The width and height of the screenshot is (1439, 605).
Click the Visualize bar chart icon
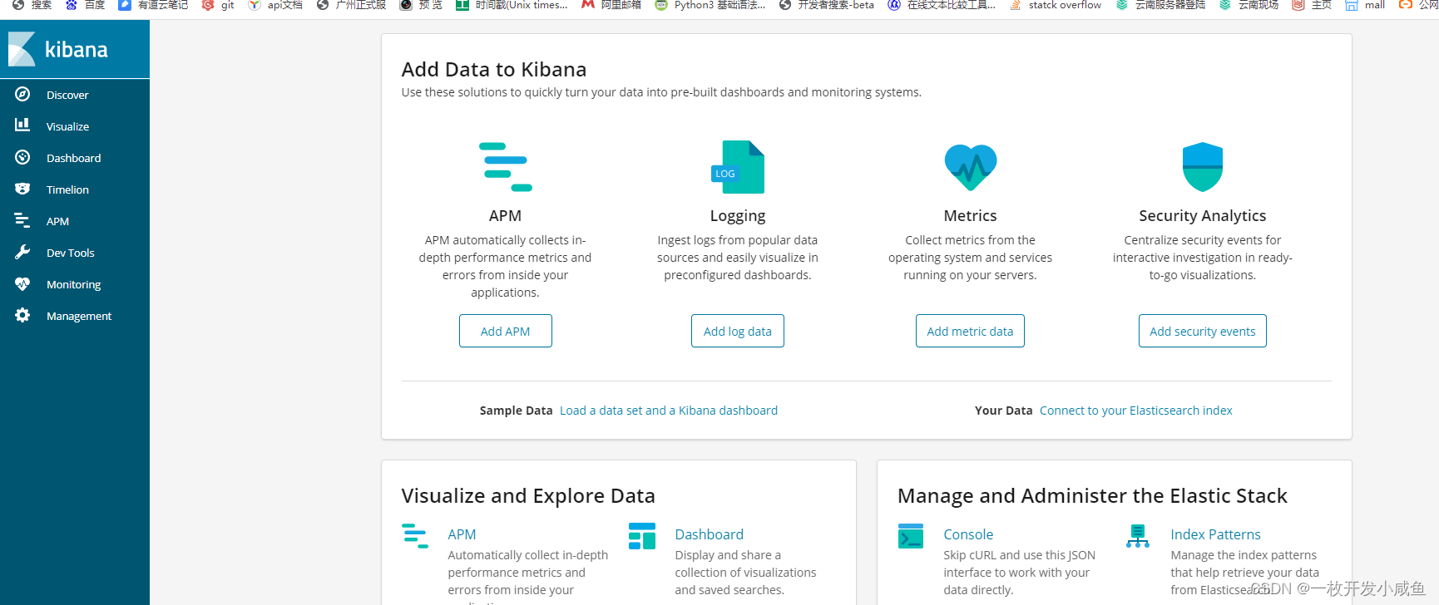[x=22, y=125]
